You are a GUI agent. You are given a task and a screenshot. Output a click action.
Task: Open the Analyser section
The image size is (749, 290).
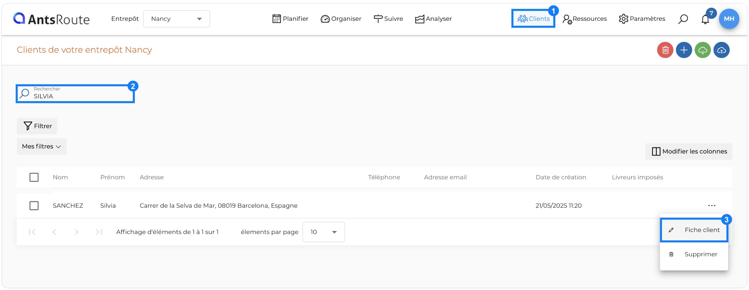[433, 19]
